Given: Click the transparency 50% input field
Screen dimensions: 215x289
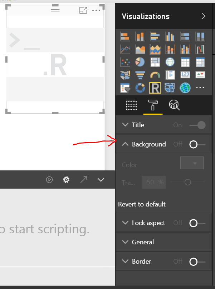Looking at the screenshot, I should pos(154,182).
